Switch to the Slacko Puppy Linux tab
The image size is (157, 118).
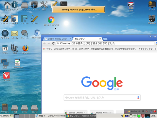(58, 39)
